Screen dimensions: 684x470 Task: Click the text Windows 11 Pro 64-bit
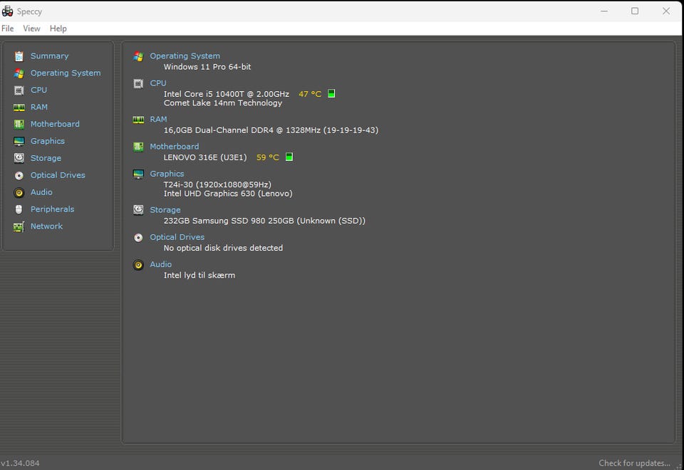(x=207, y=67)
